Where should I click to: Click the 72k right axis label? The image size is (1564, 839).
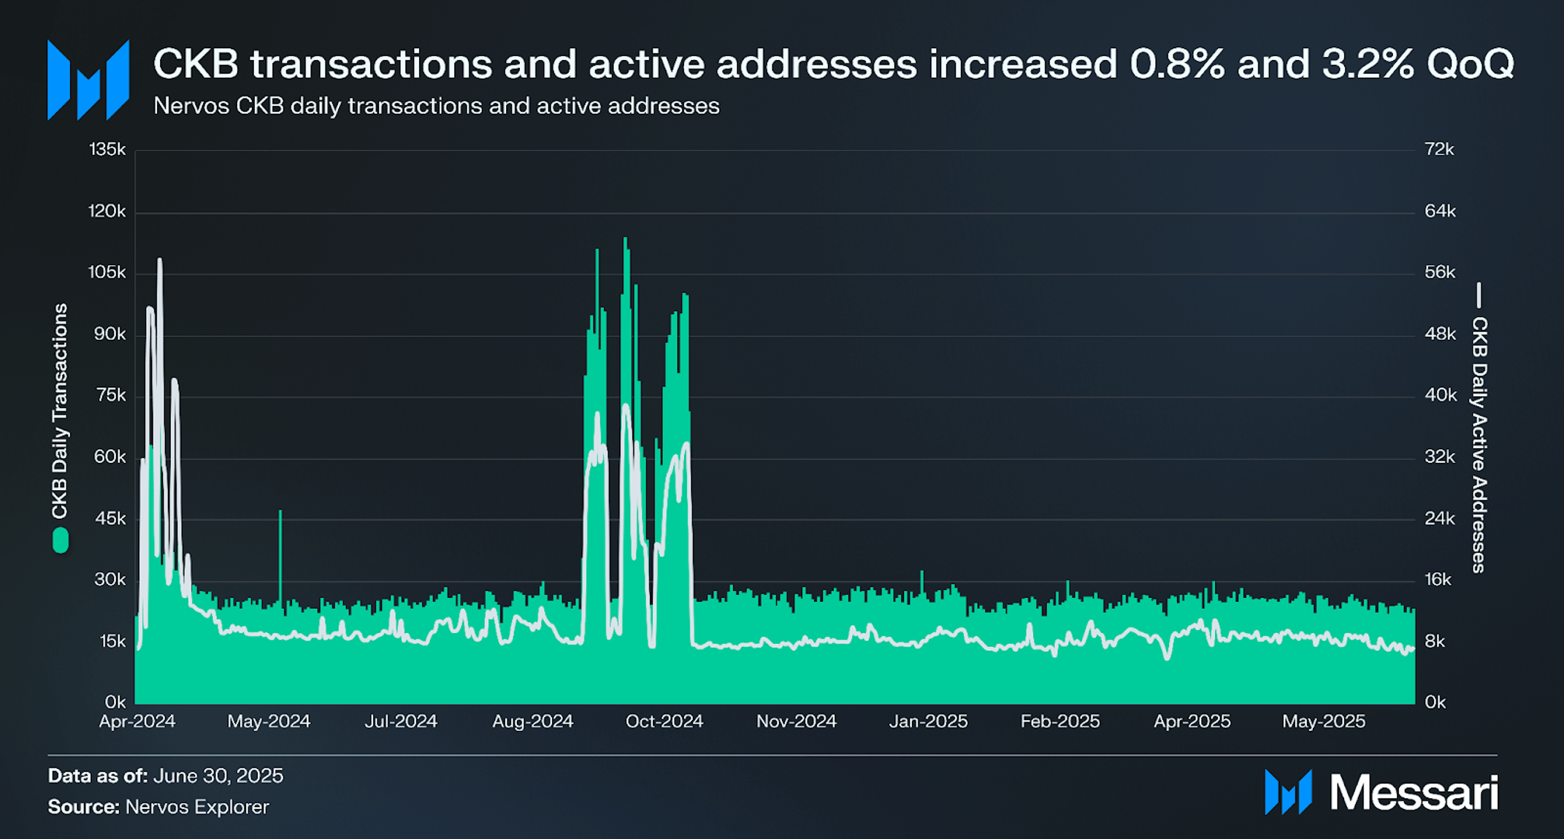pos(1439,150)
